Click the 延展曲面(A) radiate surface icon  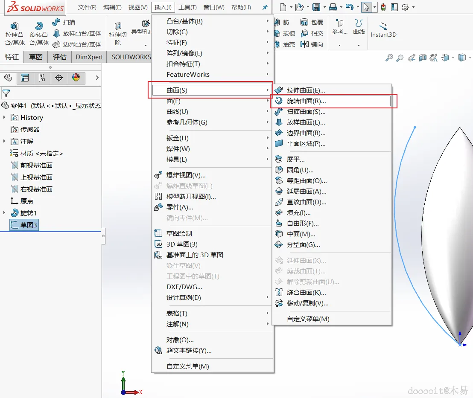point(279,191)
